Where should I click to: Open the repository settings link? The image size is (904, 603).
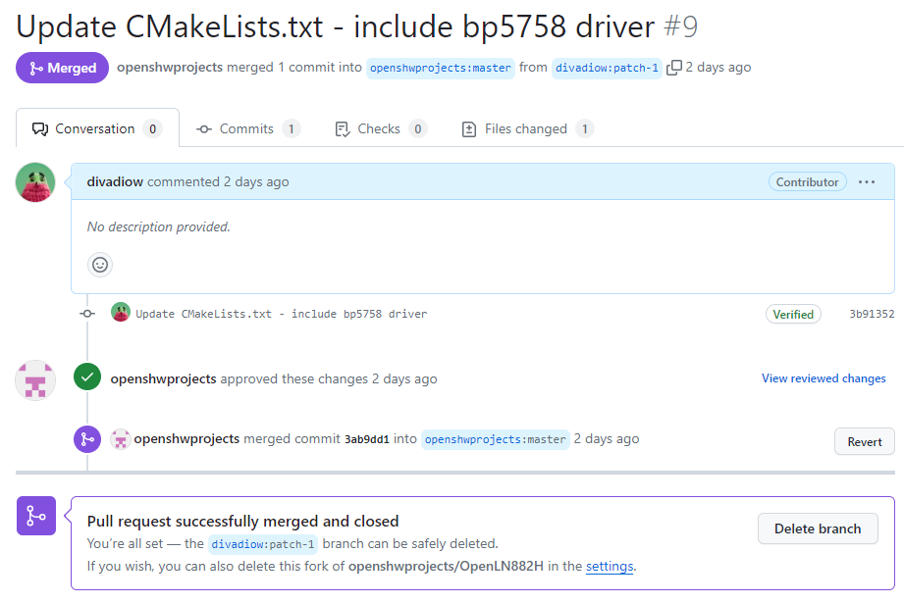pos(610,566)
